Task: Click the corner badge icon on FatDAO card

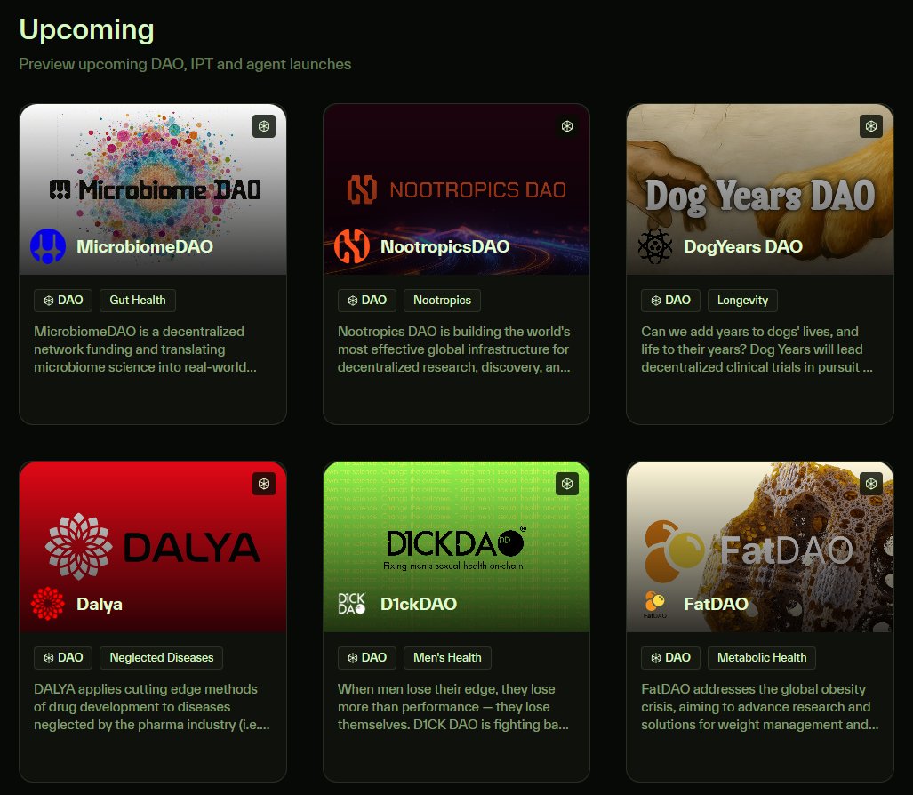Action: (x=871, y=484)
